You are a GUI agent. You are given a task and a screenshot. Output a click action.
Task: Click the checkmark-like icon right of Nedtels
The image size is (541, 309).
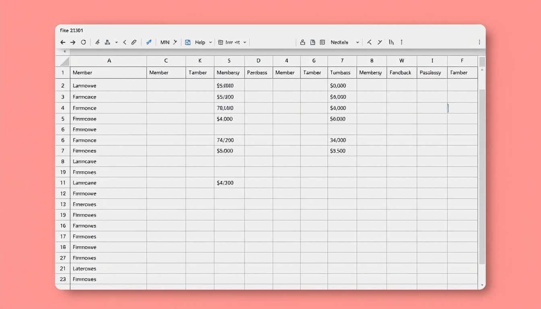380,42
